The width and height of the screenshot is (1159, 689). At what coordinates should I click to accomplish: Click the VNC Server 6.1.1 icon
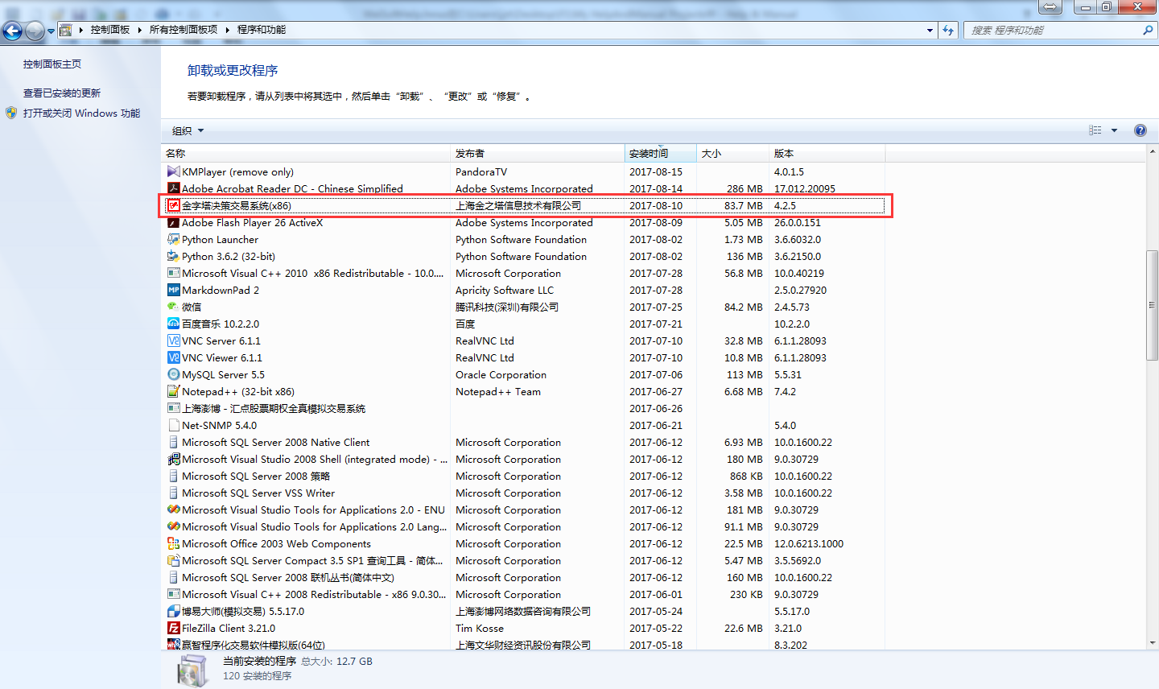coord(173,340)
